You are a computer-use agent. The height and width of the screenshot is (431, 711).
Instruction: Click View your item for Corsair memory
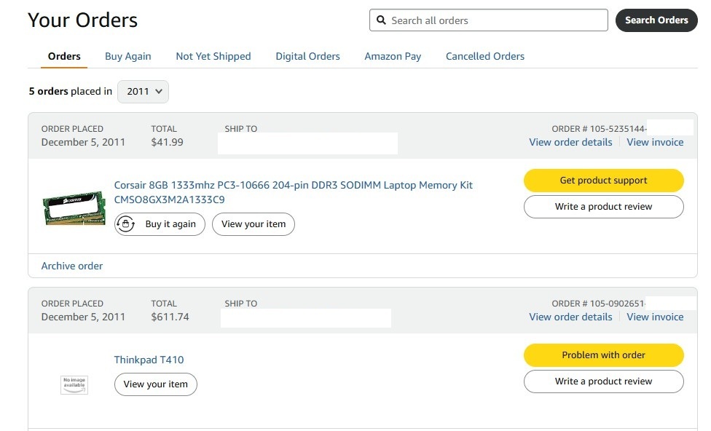click(254, 224)
